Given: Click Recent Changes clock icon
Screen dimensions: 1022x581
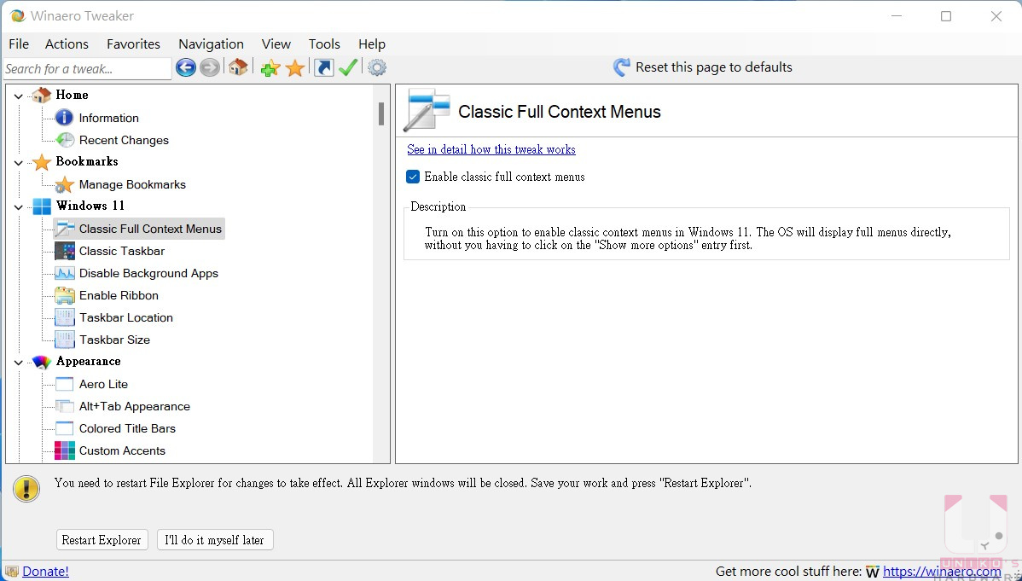Looking at the screenshot, I should tap(65, 140).
